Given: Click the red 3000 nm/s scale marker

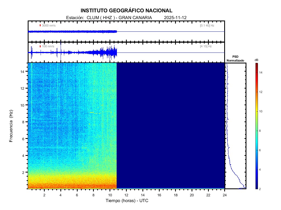Looking at the screenshot, I should click(40, 25).
